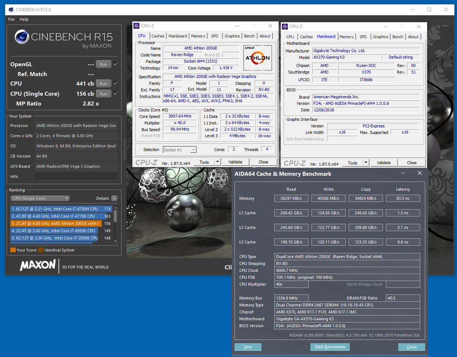Click the Cinebench app icon in title bar

[x=11, y=10]
